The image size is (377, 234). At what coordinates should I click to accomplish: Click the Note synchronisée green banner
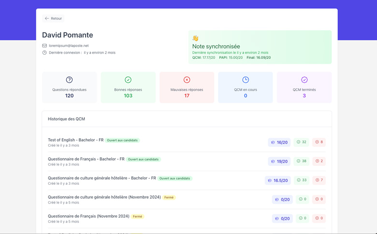(260, 47)
